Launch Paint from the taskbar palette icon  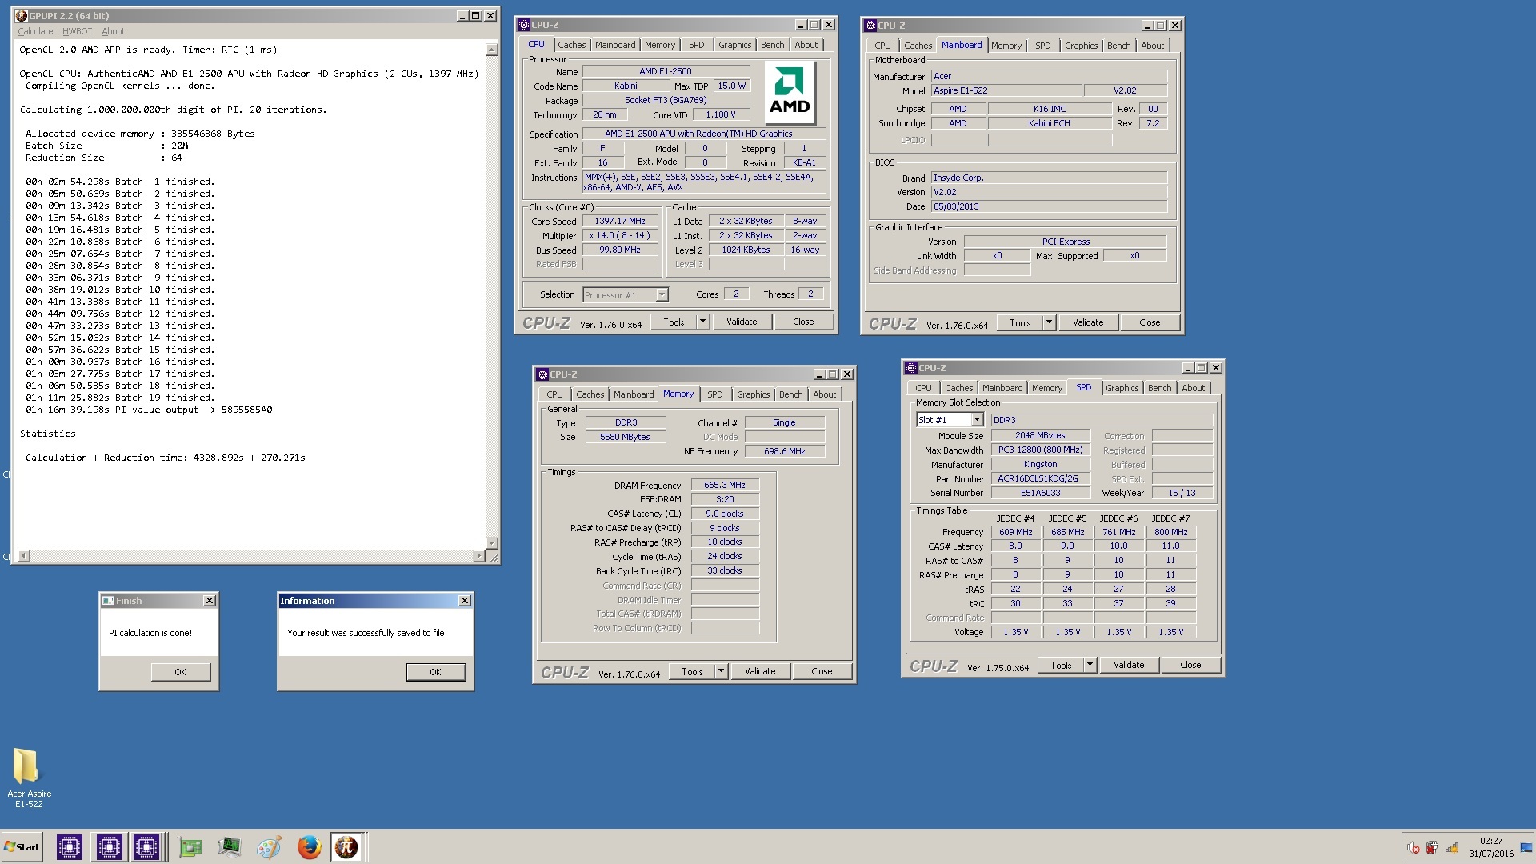[x=269, y=847]
